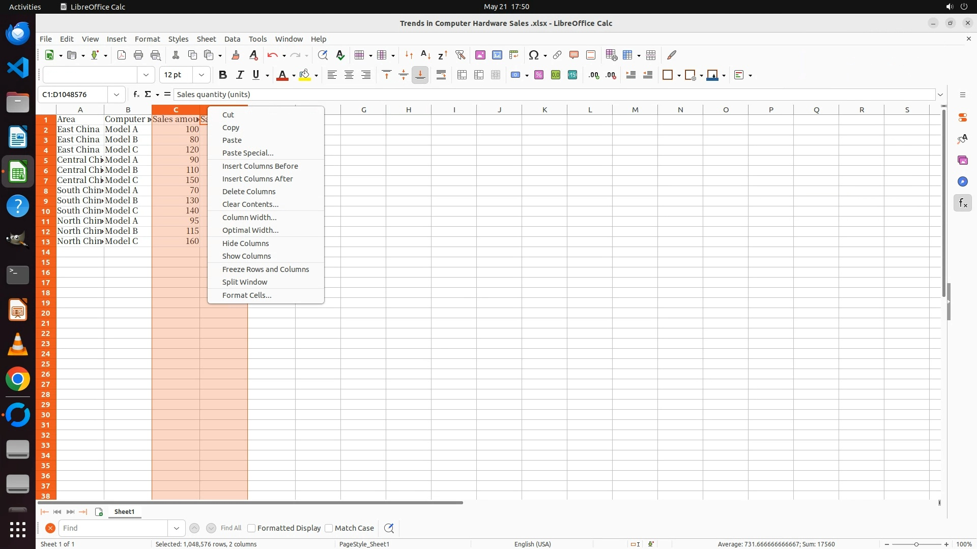This screenshot has height=549, width=977.
Task: Click the Merge and Center Cells icon
Action: [462, 75]
